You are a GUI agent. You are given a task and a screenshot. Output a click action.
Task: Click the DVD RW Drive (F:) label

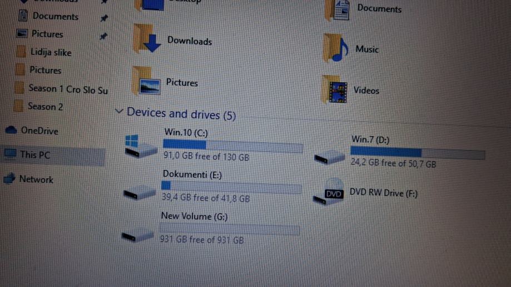[x=384, y=193]
